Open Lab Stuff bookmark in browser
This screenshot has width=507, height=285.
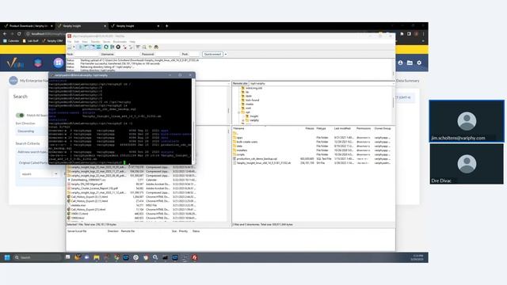tap(31, 41)
